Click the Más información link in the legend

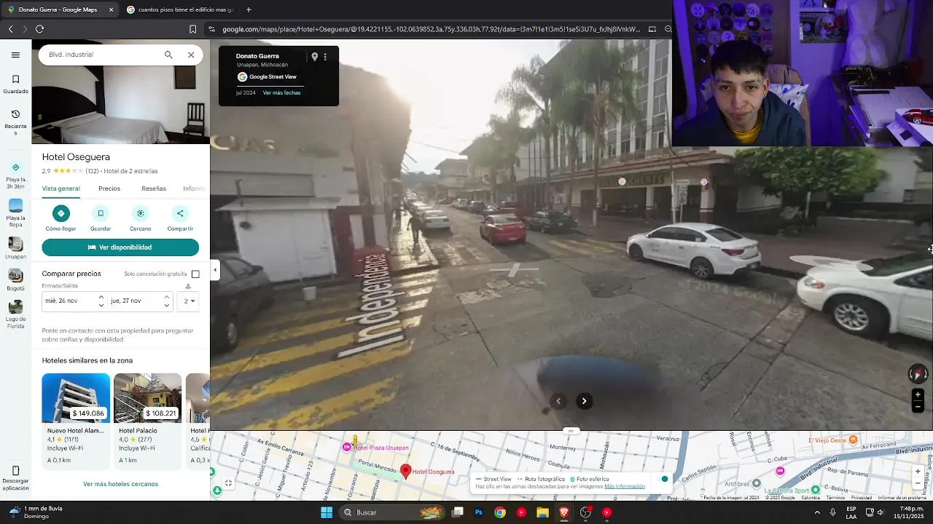pos(625,486)
